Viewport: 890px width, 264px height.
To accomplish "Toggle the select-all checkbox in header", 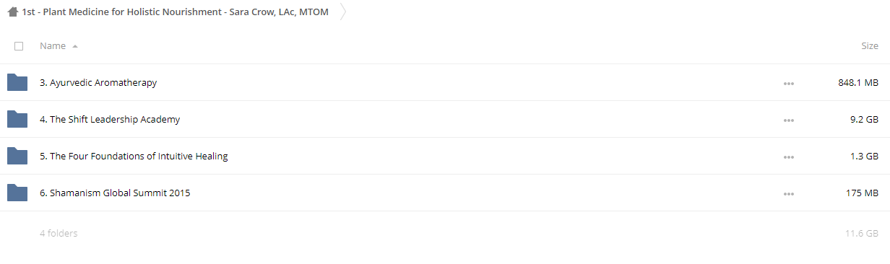I will (x=19, y=46).
